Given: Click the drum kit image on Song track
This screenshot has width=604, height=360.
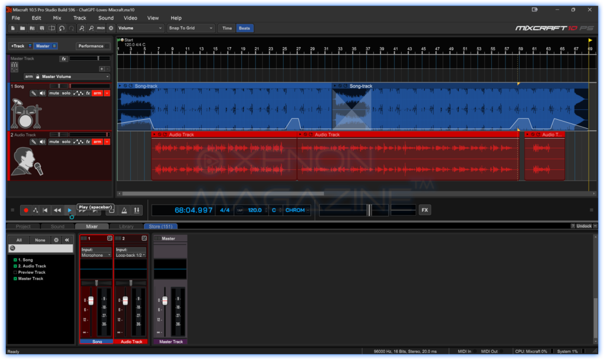Looking at the screenshot, I should point(25,114).
